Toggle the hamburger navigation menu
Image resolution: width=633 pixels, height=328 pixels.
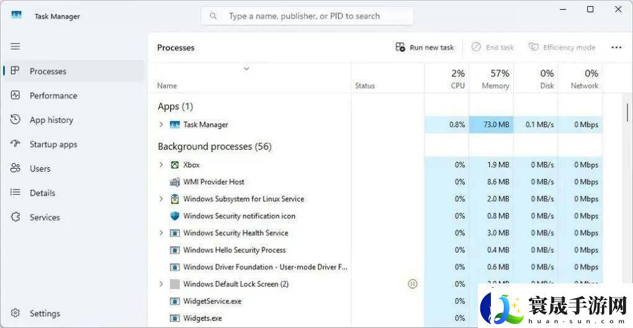[x=16, y=47]
